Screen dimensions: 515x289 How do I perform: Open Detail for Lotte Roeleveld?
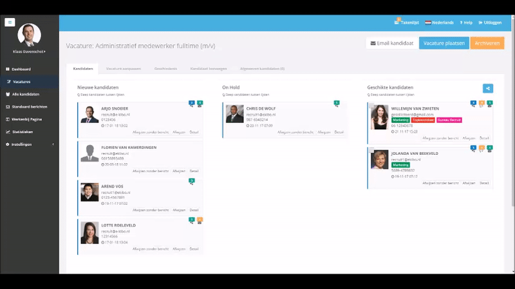pos(194,249)
